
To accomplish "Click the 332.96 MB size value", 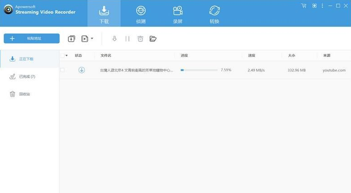I will click(x=297, y=70).
